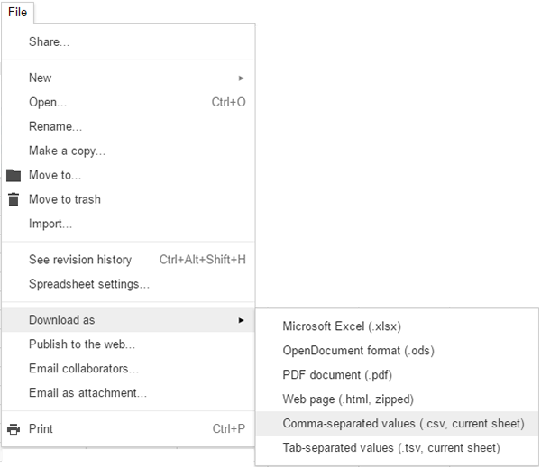Click the trash can icon
This screenshot has width=541, height=468.
pyautogui.click(x=14, y=199)
